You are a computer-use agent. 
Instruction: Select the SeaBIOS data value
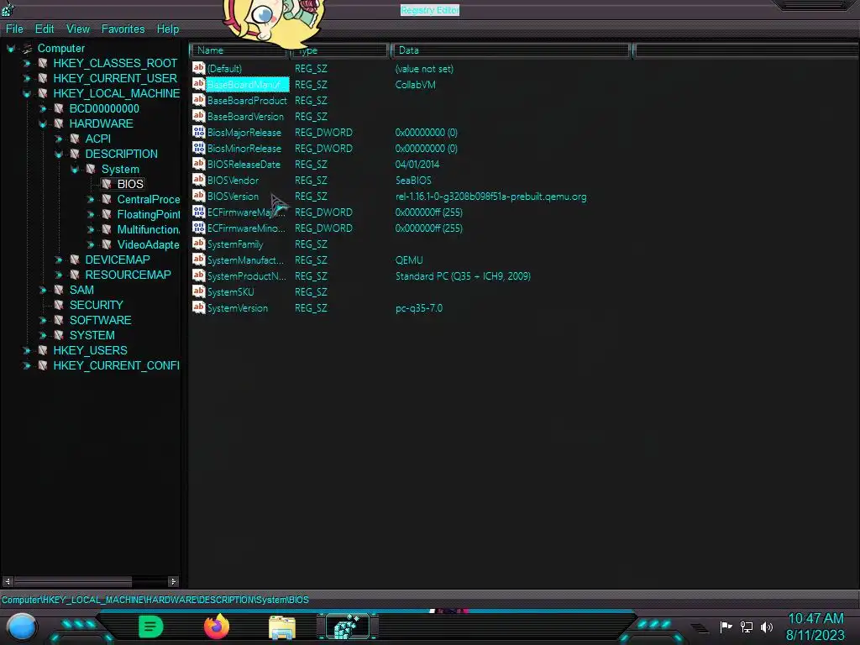(x=413, y=181)
